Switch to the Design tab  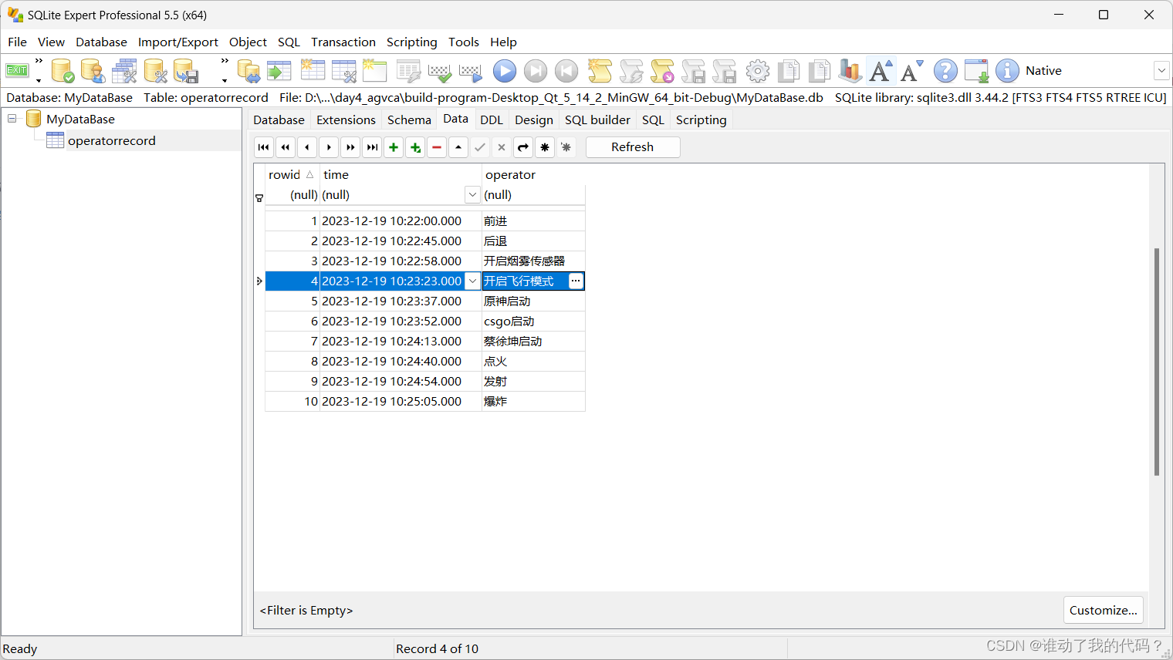(533, 120)
